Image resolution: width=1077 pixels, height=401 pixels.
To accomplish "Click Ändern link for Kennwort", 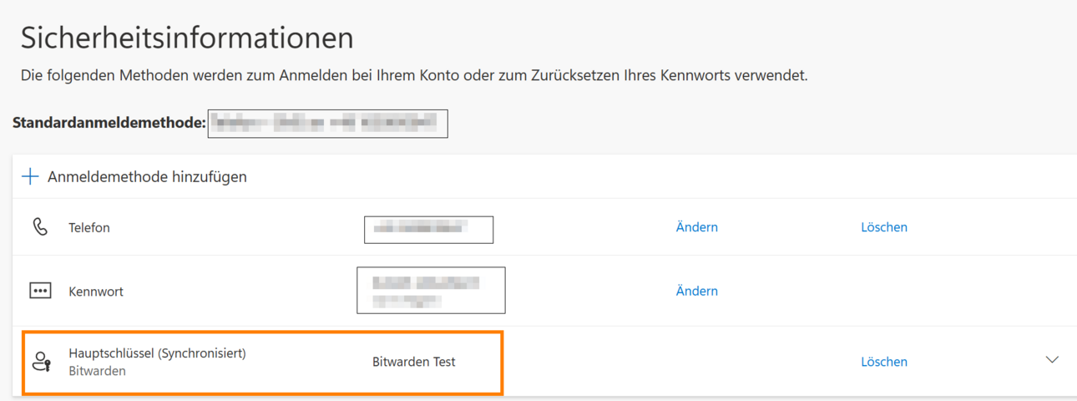I will tap(697, 291).
